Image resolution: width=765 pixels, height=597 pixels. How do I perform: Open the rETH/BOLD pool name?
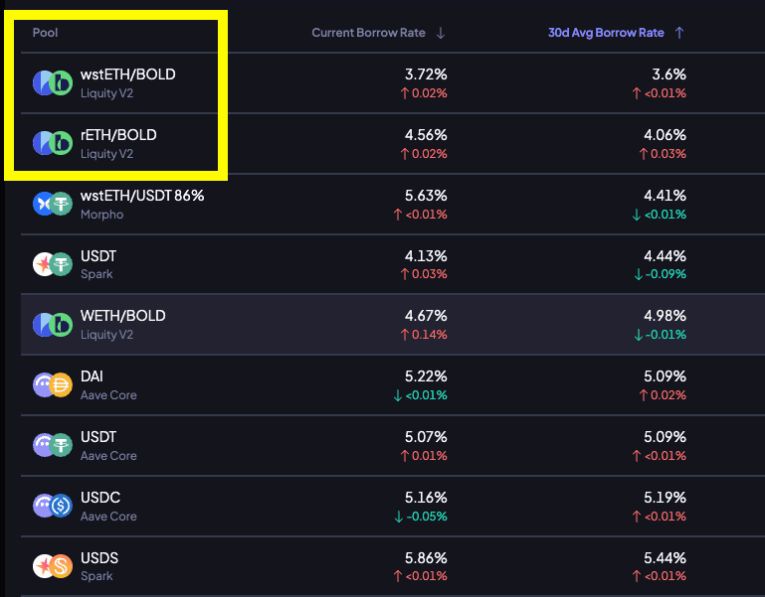(x=118, y=135)
